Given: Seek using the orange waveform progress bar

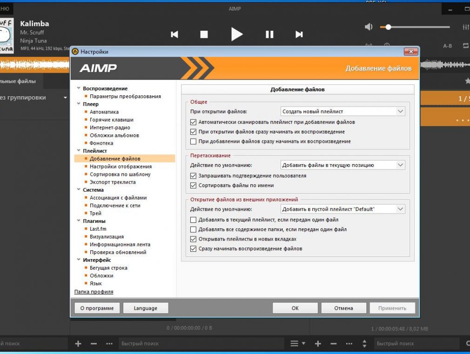Looking at the screenshot, I should (34, 65).
